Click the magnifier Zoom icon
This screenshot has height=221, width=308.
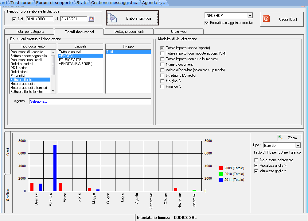[280, 137]
